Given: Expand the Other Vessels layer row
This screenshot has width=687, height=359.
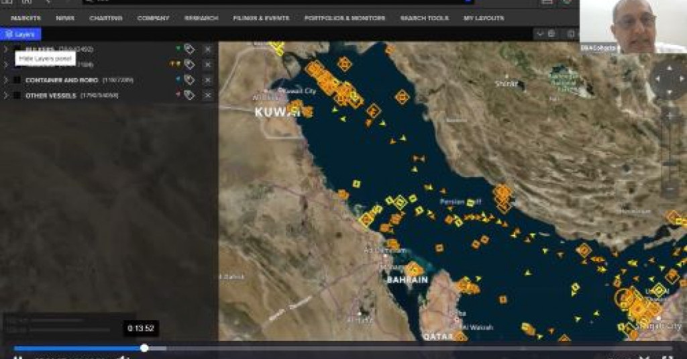Looking at the screenshot, I should pyautogui.click(x=6, y=95).
